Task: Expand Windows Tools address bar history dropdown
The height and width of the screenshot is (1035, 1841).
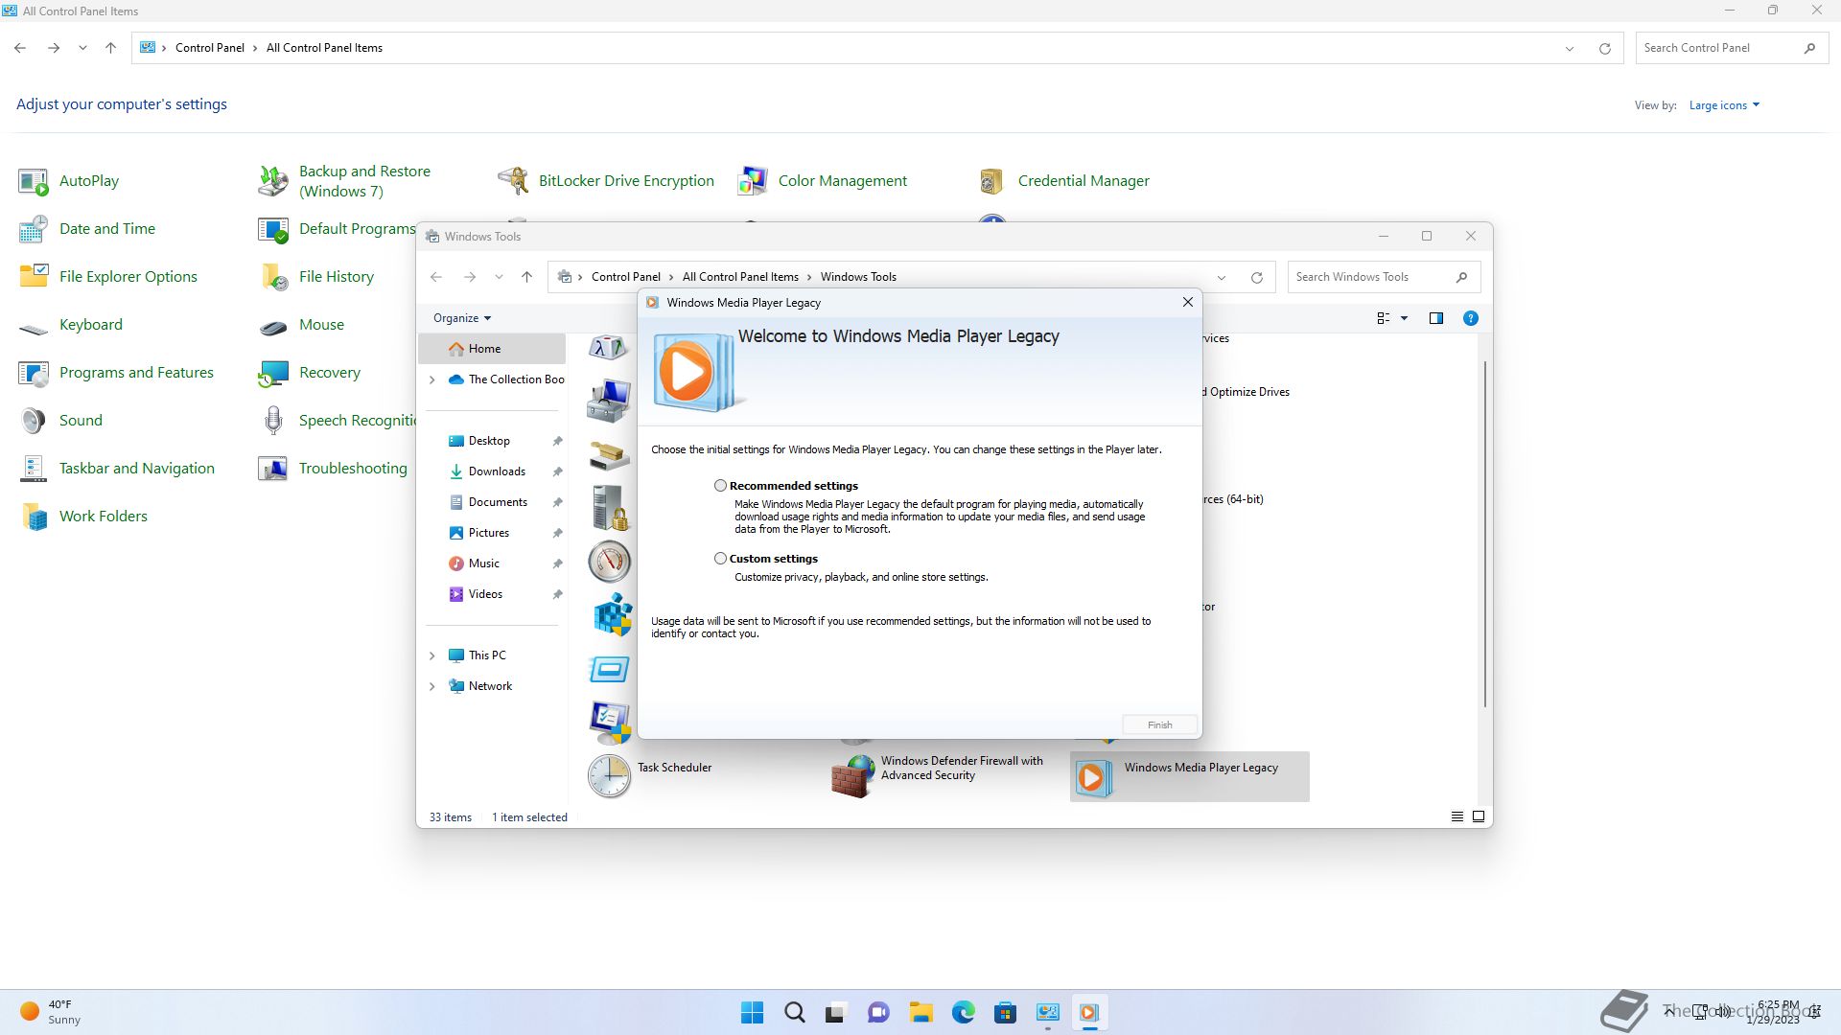Action: pyautogui.click(x=1222, y=277)
